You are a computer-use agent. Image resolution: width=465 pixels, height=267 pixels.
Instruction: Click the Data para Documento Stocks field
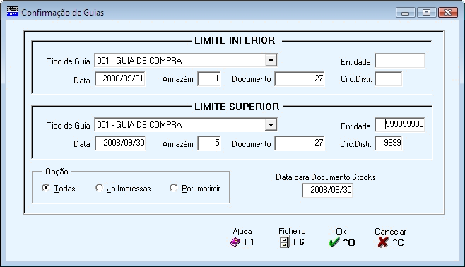pos(327,190)
